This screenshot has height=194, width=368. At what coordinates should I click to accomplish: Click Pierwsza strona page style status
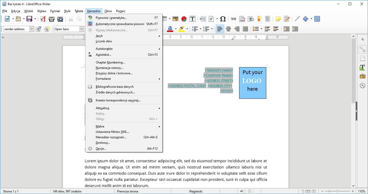click(127, 191)
